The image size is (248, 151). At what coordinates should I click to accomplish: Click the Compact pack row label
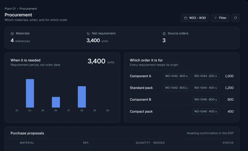(x=141, y=112)
